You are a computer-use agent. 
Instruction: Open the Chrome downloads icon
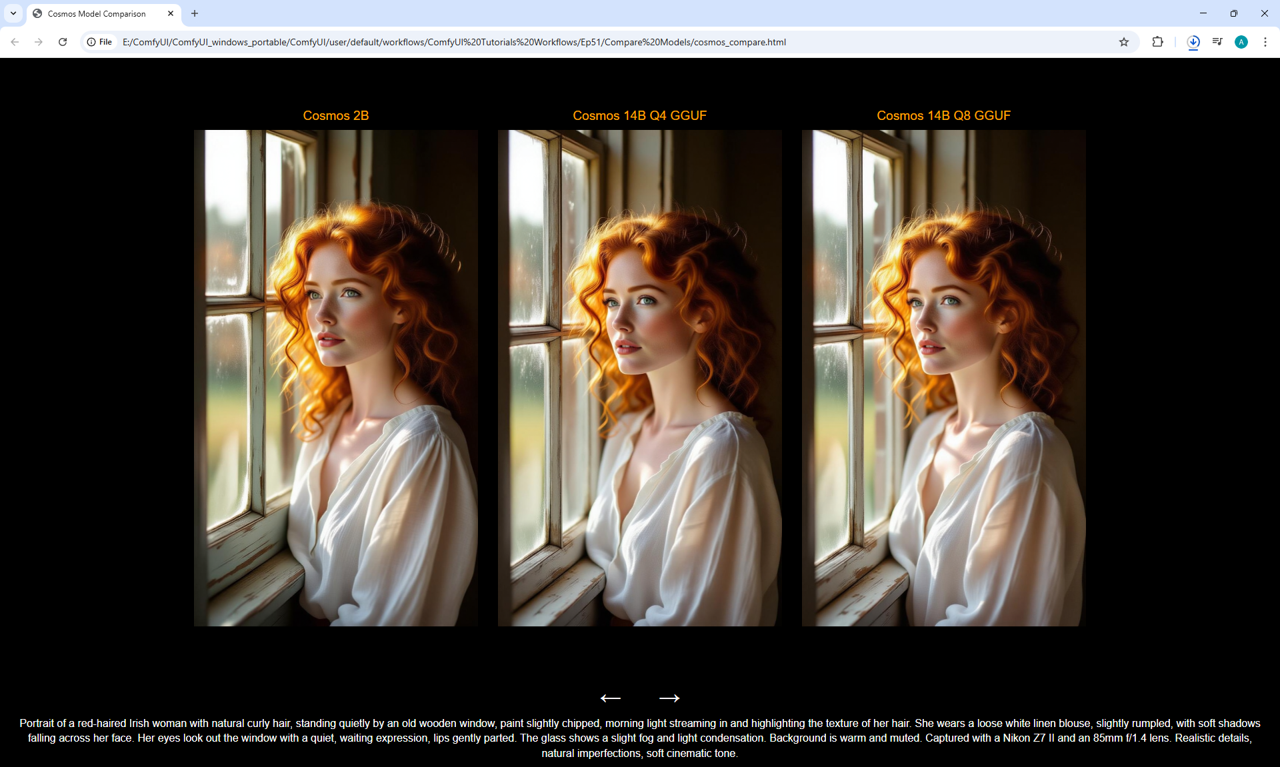(x=1193, y=42)
